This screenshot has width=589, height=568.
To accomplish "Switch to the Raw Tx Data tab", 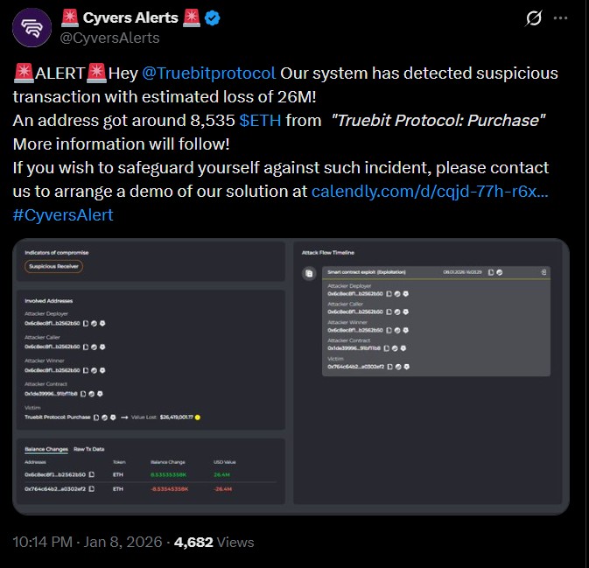I will coord(88,449).
